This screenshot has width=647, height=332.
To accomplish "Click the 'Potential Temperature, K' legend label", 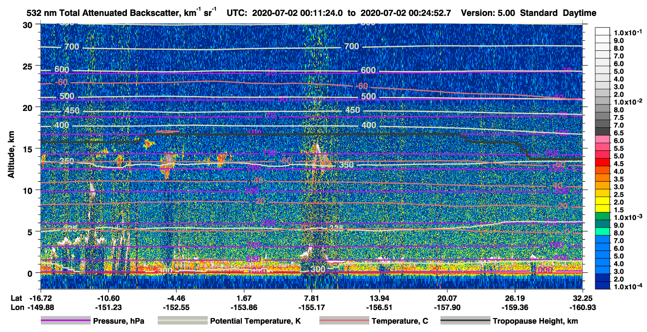I will (x=255, y=322).
